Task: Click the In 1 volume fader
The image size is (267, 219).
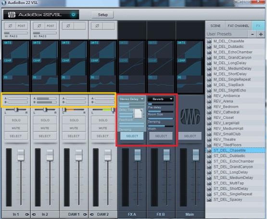Action: (x=21, y=155)
